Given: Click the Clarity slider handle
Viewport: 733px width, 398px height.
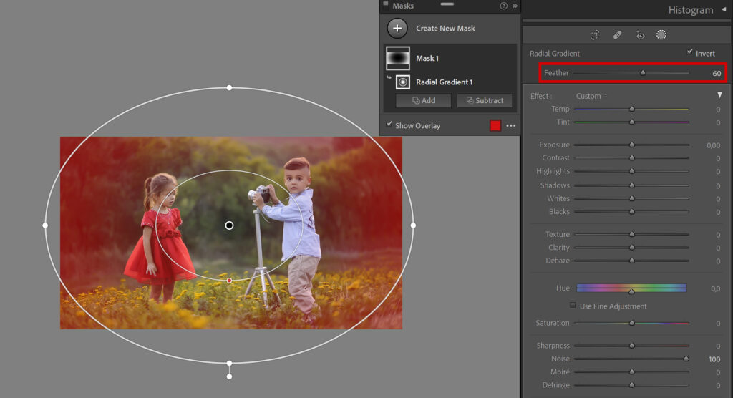Looking at the screenshot, I should (632, 247).
